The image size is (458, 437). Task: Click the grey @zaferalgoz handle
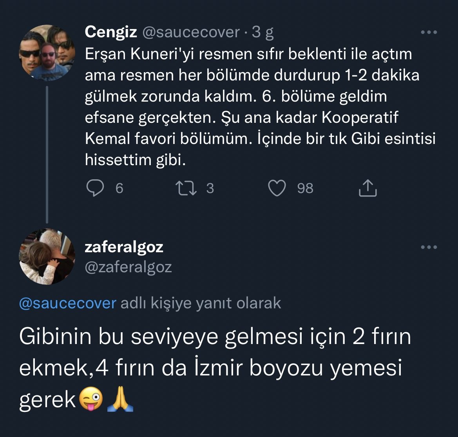click(x=129, y=267)
